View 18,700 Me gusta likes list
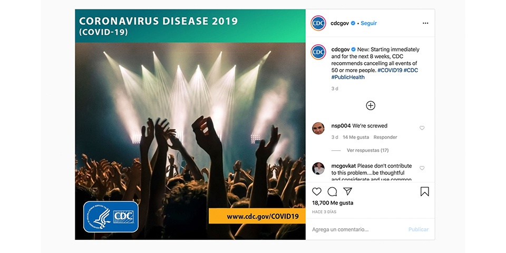 tap(333, 203)
